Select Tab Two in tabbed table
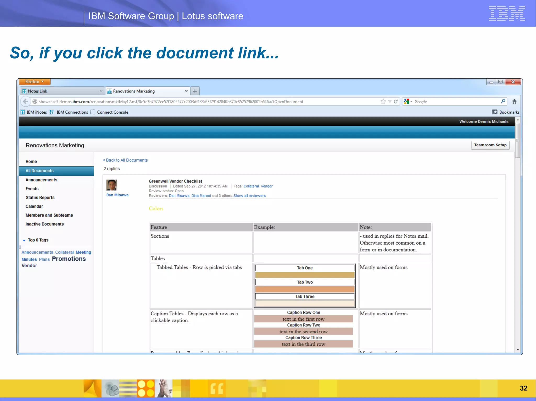536x401 pixels. click(x=305, y=282)
